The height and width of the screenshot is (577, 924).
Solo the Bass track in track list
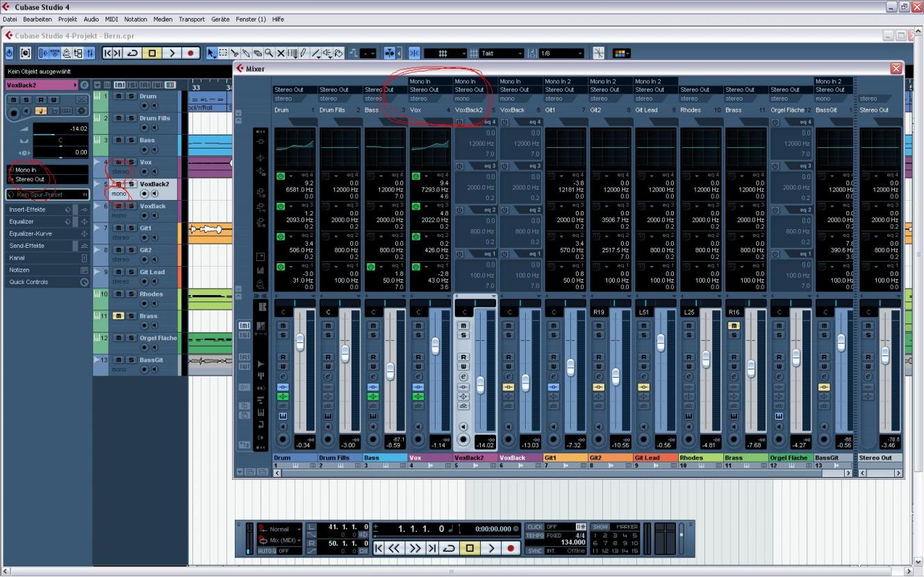131,140
